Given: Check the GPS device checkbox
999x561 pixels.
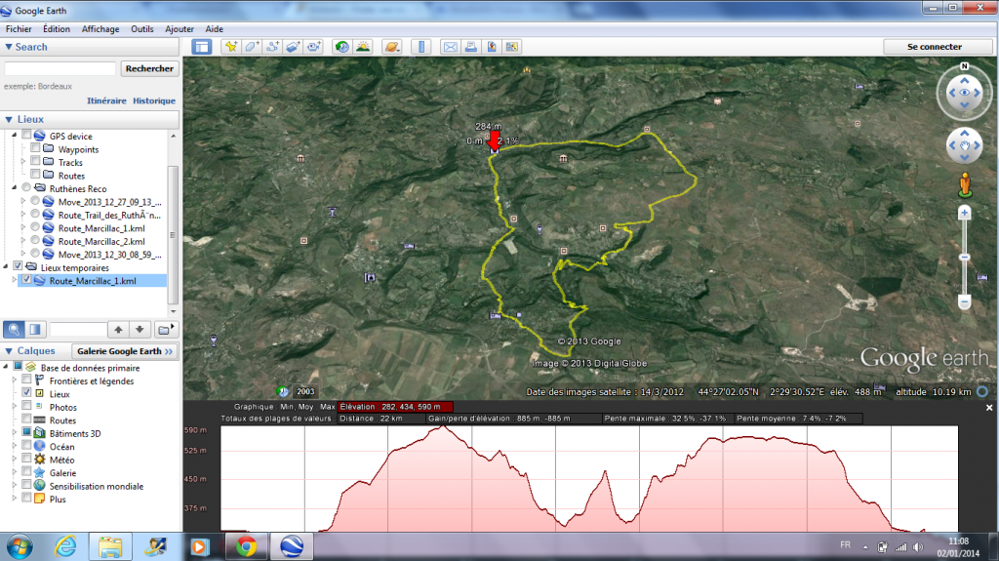Looking at the screenshot, I should pyautogui.click(x=26, y=136).
